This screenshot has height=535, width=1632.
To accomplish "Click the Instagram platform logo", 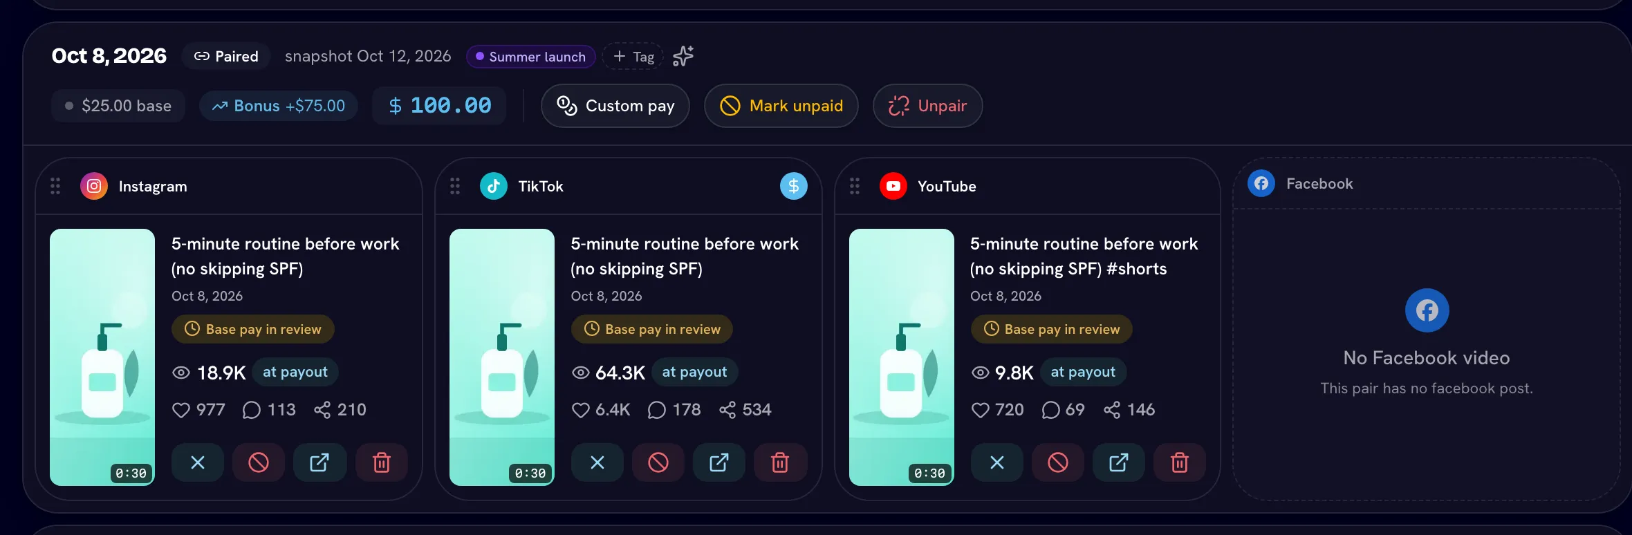I will click(94, 186).
